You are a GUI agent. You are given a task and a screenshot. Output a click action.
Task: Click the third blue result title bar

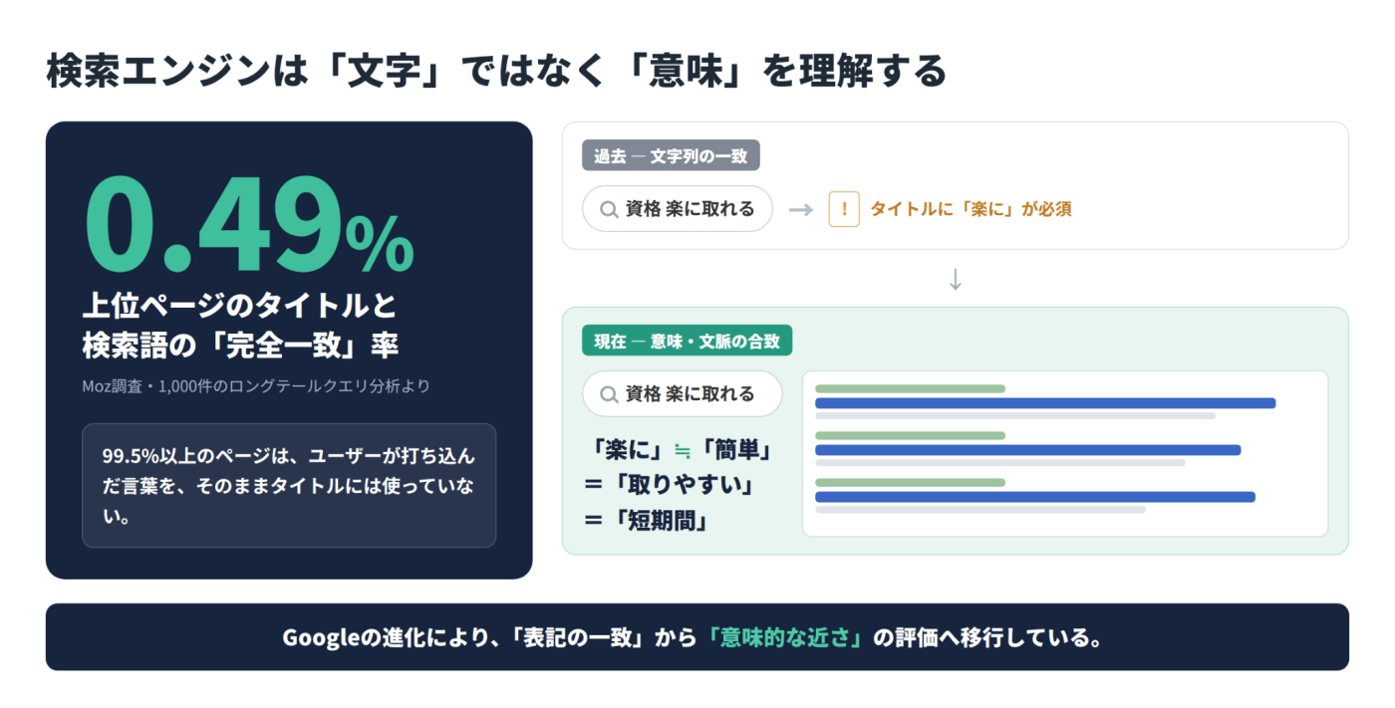click(1035, 497)
